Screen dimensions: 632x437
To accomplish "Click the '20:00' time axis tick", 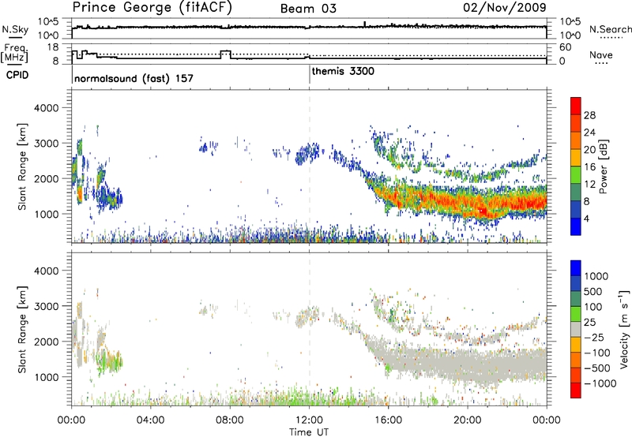I will (468, 420).
